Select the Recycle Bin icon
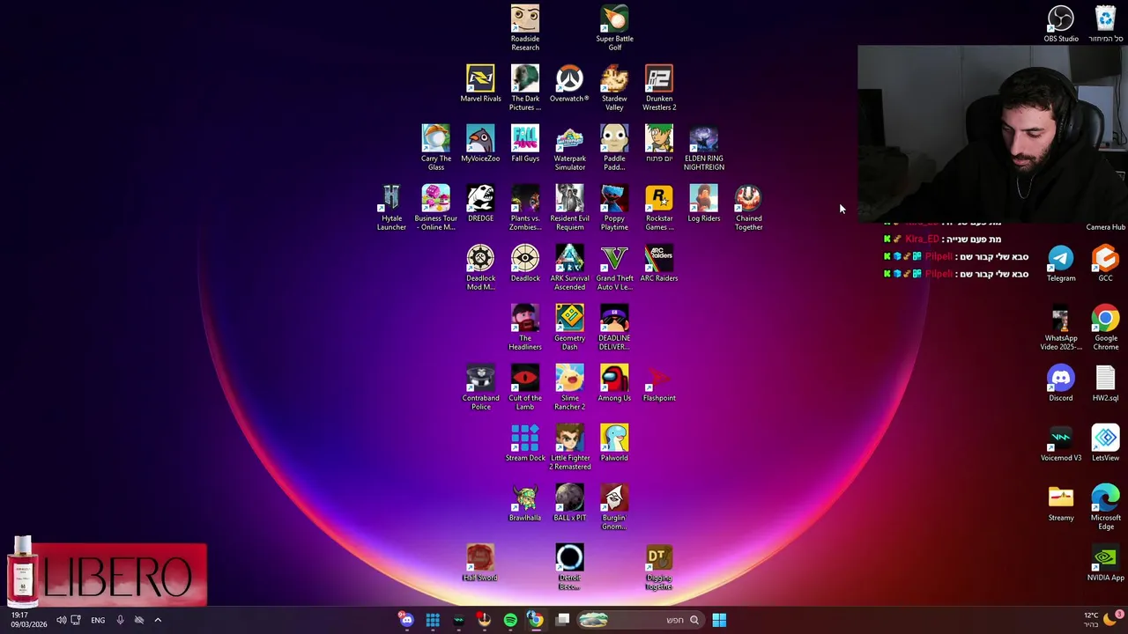 pos(1105,24)
